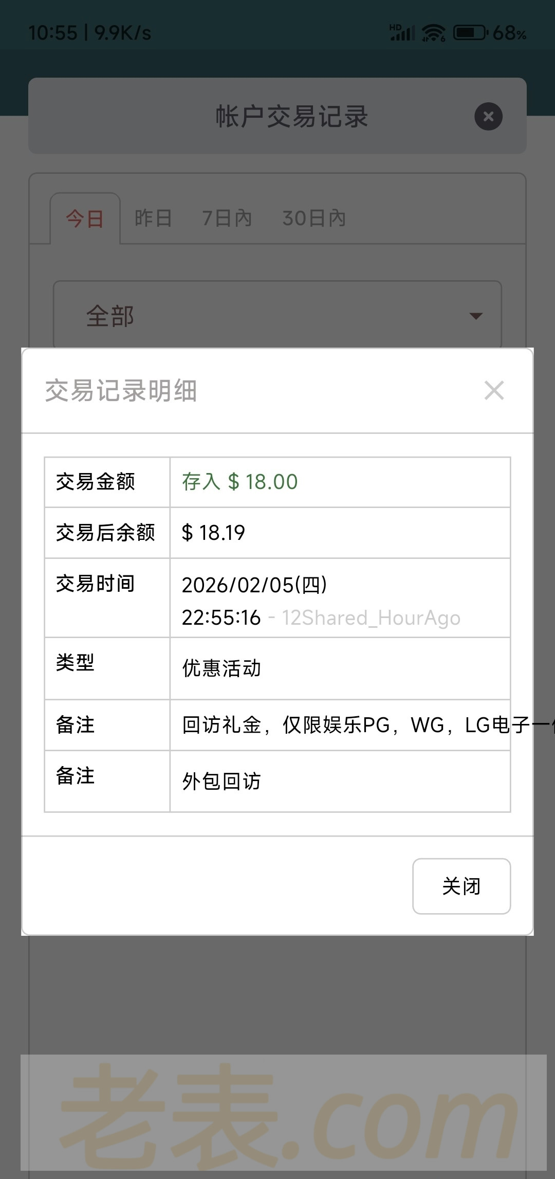
Task: Click the 外包回访 remark cell
Action: coord(221,782)
